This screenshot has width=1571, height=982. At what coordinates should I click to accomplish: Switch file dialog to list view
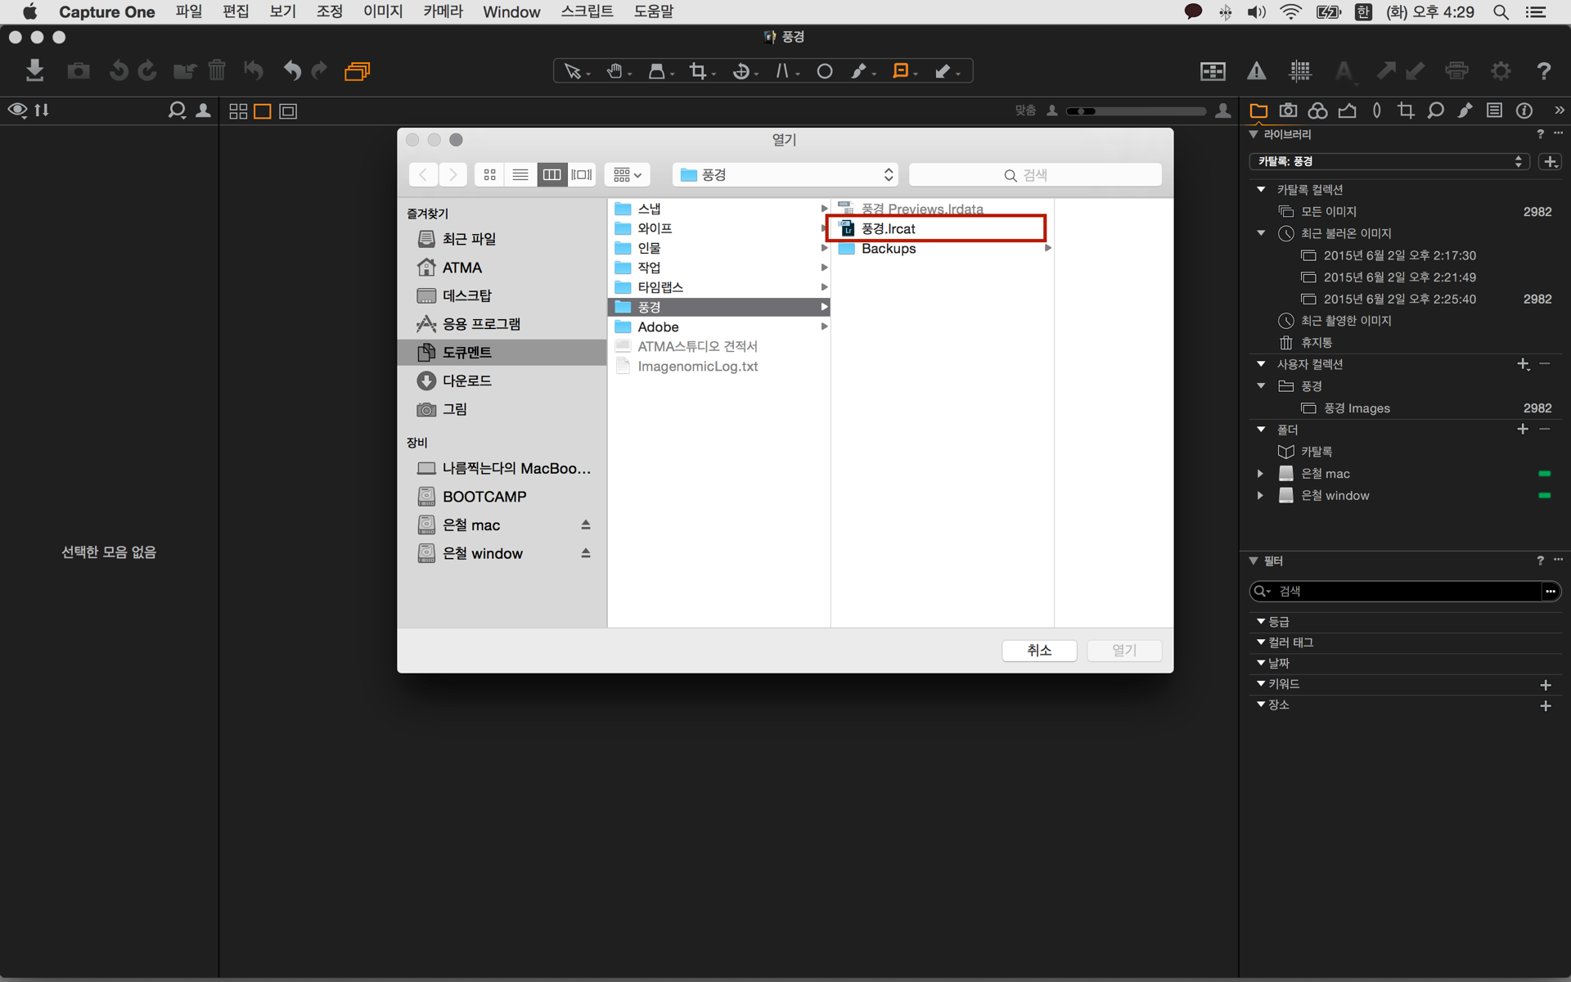pyautogui.click(x=520, y=174)
